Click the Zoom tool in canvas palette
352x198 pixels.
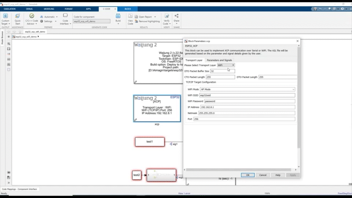(9, 44)
